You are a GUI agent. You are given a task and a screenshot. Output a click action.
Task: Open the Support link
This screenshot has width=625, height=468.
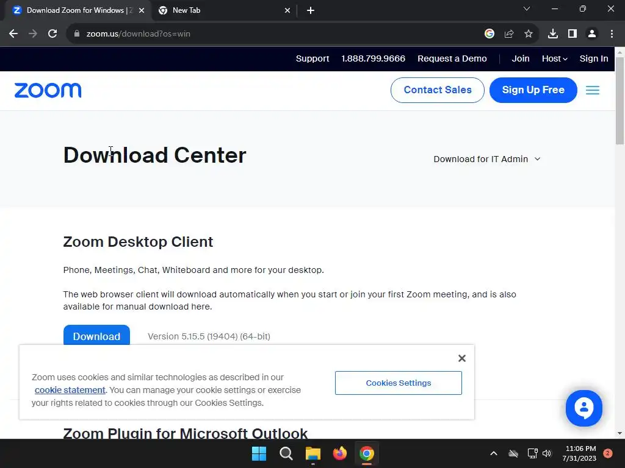click(x=312, y=58)
